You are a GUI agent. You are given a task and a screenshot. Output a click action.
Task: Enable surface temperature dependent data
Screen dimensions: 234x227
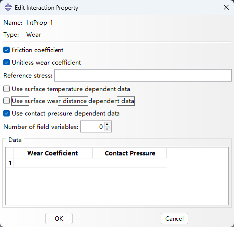[7, 89]
